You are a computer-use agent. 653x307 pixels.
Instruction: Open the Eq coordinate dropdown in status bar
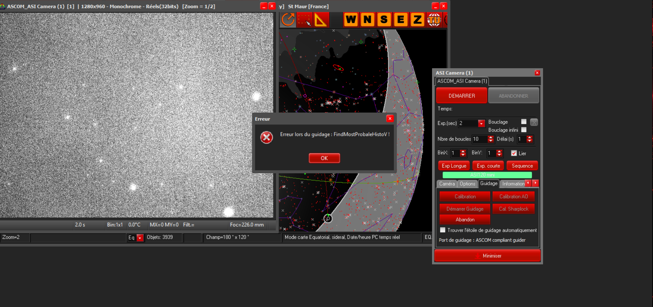pyautogui.click(x=140, y=238)
